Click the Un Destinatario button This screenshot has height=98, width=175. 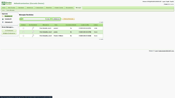coord(9,30)
